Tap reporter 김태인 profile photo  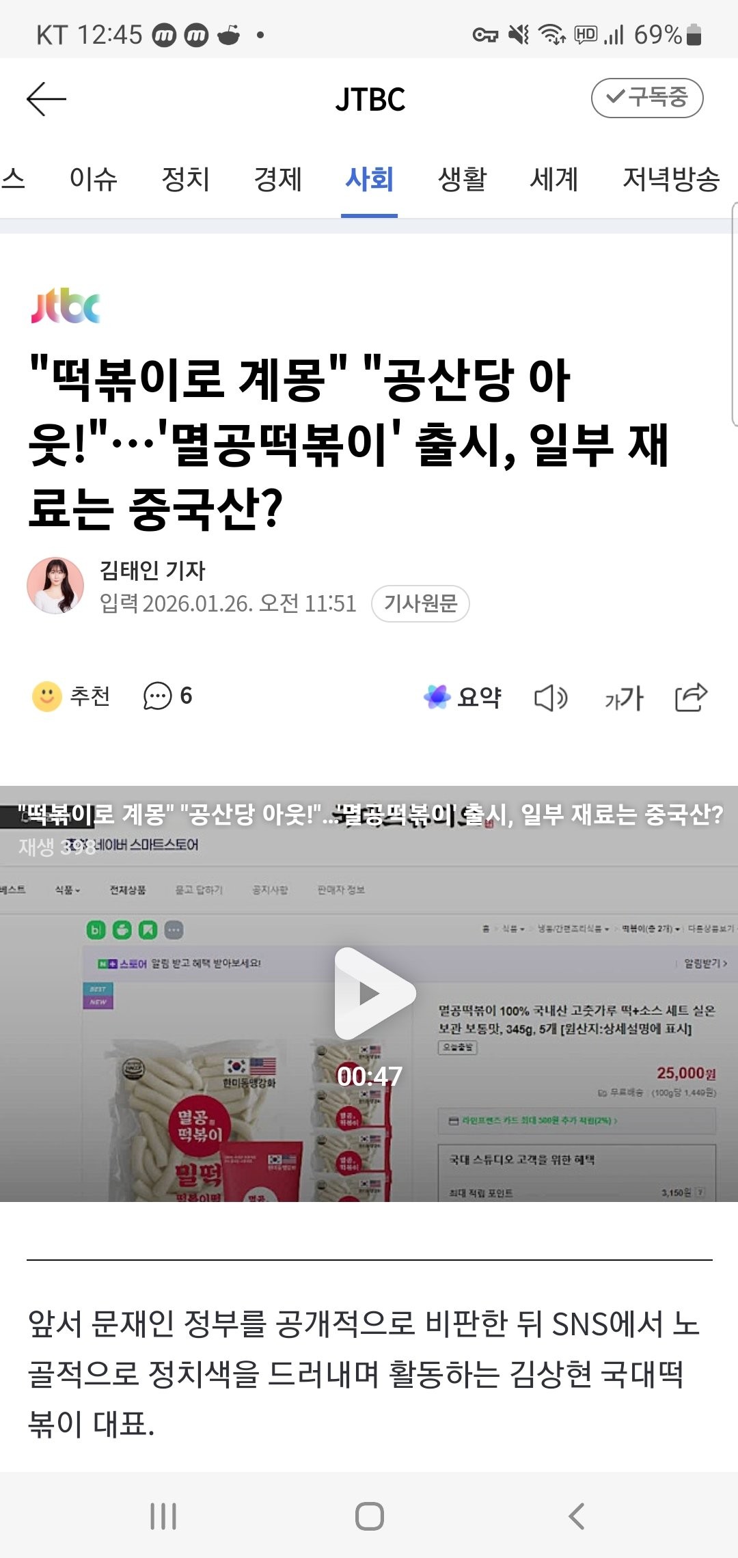[x=55, y=586]
